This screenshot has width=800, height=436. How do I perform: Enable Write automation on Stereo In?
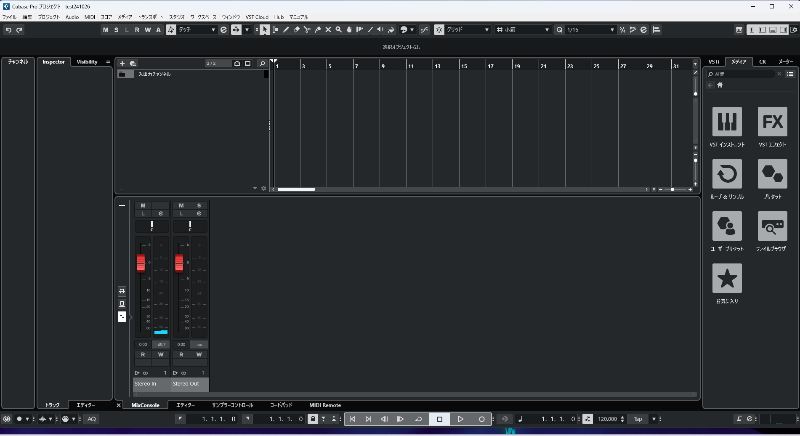pos(161,354)
